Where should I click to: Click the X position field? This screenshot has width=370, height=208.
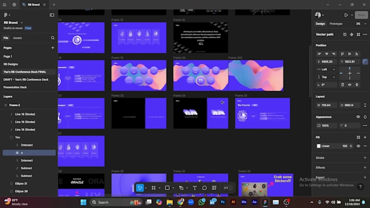326,62
